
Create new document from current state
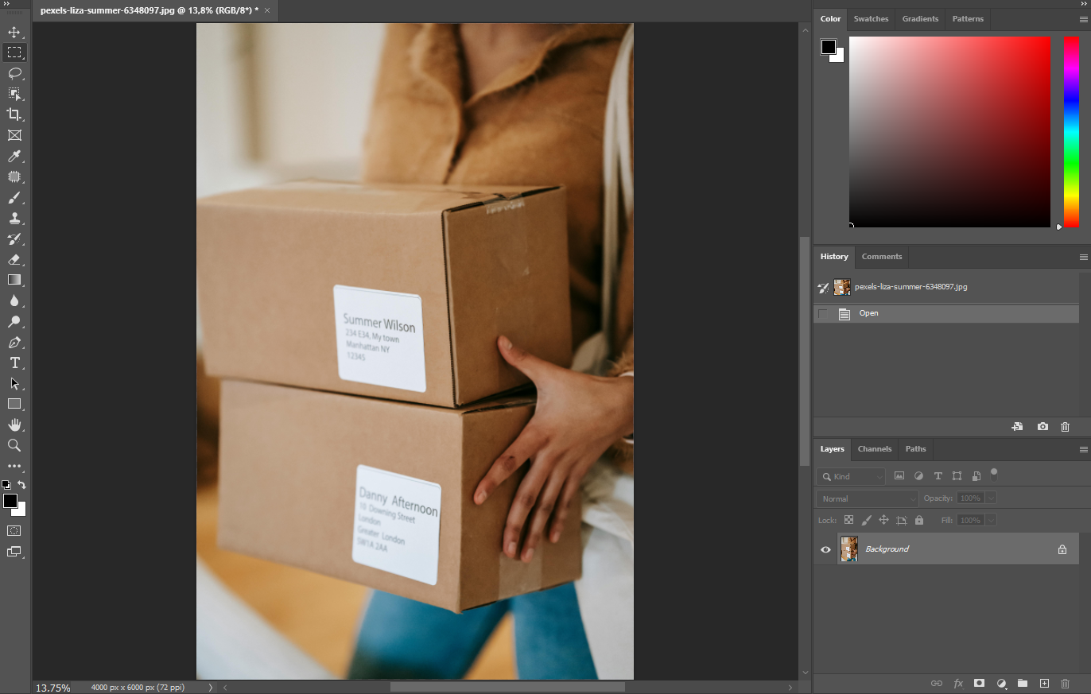tap(1017, 427)
